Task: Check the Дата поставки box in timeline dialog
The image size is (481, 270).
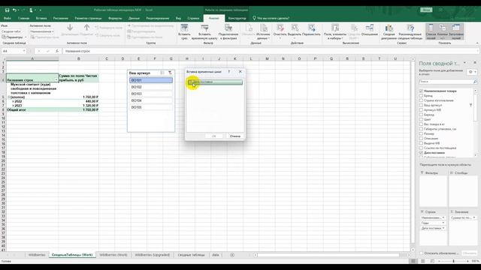Action: click(190, 82)
